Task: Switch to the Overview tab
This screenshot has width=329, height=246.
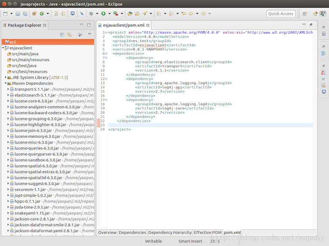Action: tap(107, 233)
